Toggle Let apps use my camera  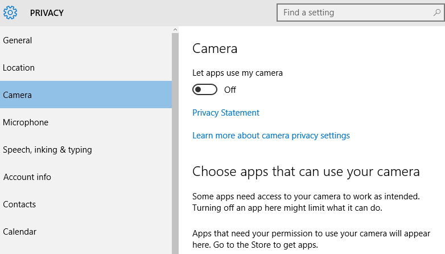point(205,89)
